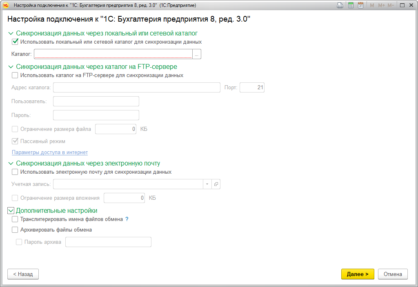Collapse the FTP server synchronization section
Viewport: 418px width, 287px height.
(11, 67)
